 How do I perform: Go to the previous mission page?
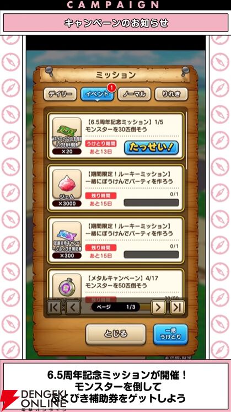click(x=73, y=307)
